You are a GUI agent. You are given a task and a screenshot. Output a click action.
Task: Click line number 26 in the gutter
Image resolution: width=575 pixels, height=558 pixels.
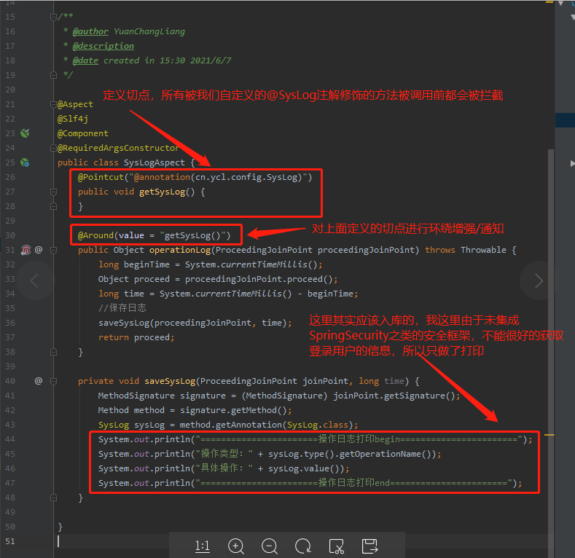click(x=10, y=177)
